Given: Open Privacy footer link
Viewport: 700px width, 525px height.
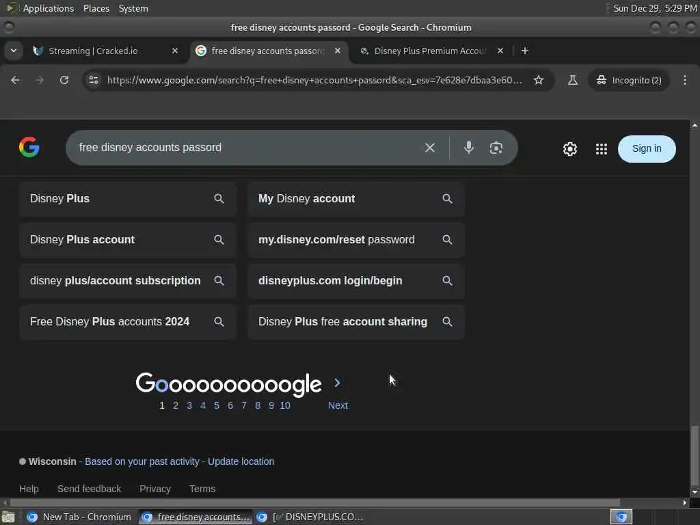Looking at the screenshot, I should (155, 489).
